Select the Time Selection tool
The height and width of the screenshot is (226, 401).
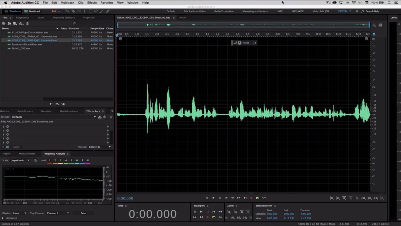click(x=84, y=11)
